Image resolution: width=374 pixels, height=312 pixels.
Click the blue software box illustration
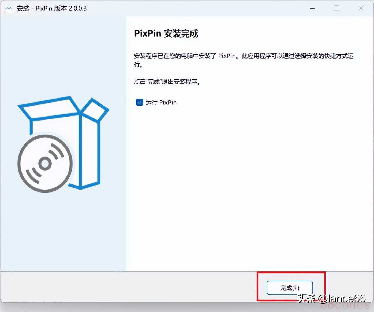point(90,150)
